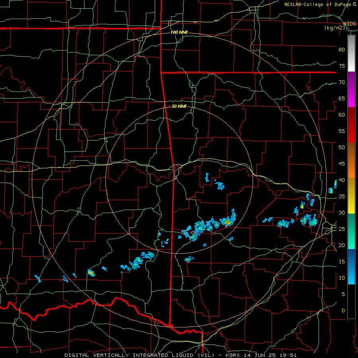Pick the brown-orange segment of the color bar
Screen dimensions: 358x358
tap(351, 160)
